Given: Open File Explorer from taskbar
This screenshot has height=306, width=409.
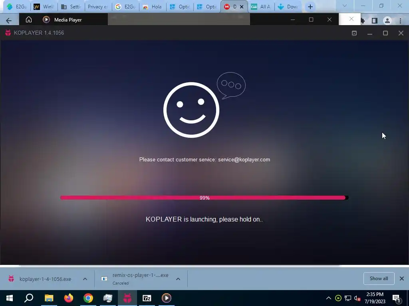Looking at the screenshot, I should (x=49, y=298).
